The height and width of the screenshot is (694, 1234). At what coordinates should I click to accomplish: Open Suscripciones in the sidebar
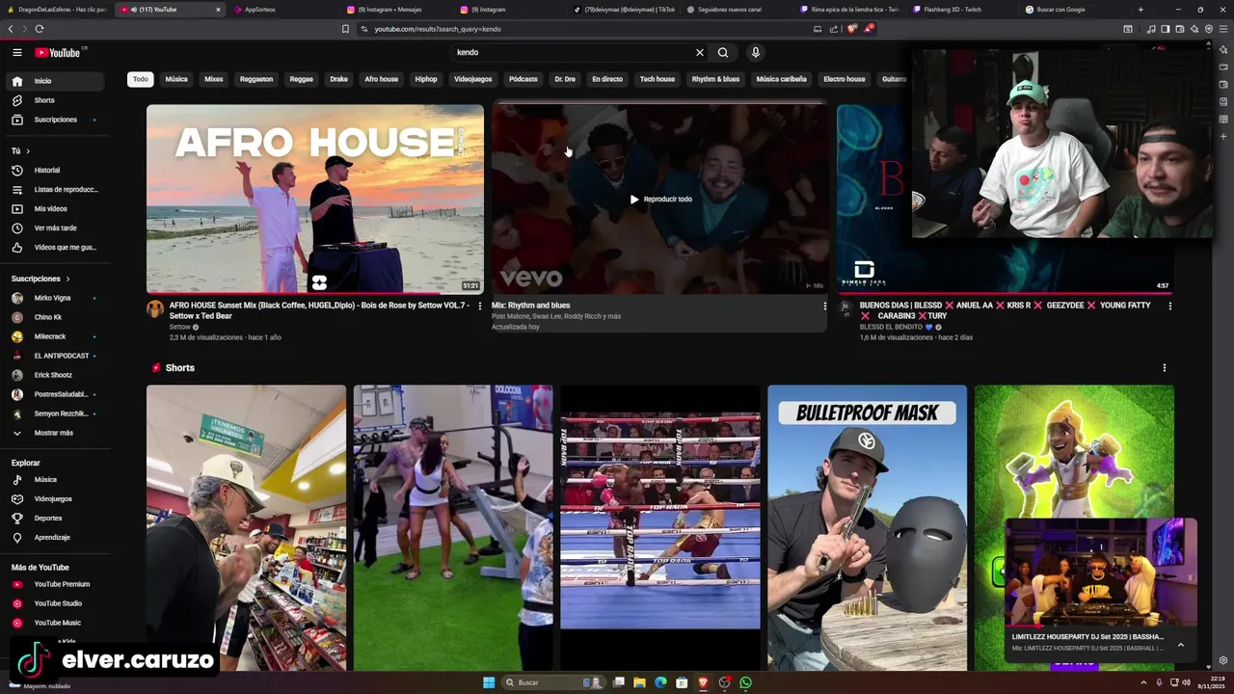coord(55,120)
